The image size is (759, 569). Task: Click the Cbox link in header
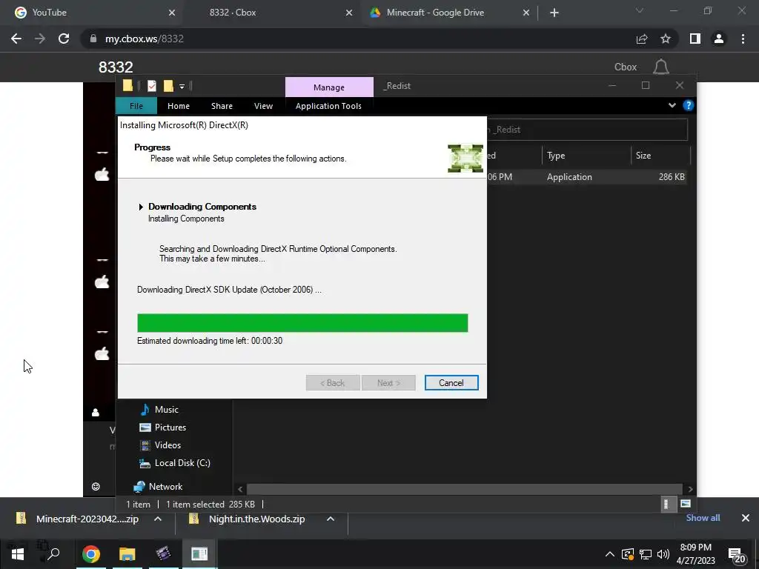[x=626, y=67]
